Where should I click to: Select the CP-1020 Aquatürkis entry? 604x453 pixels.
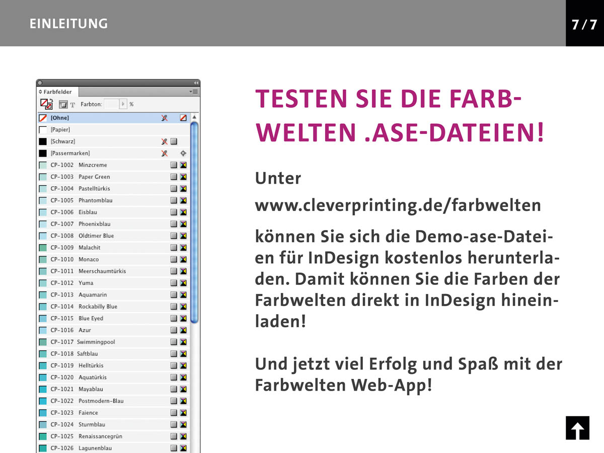click(x=114, y=377)
